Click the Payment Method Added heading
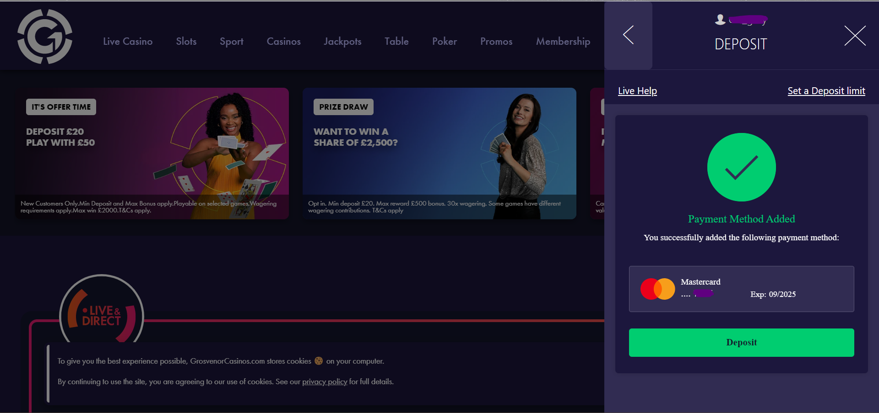The height and width of the screenshot is (413, 879). pyautogui.click(x=741, y=219)
